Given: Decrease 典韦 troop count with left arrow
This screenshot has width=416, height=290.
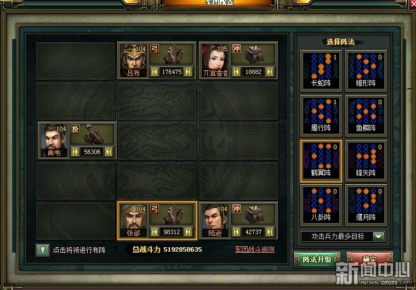Looking at the screenshot, I should click(75, 152).
